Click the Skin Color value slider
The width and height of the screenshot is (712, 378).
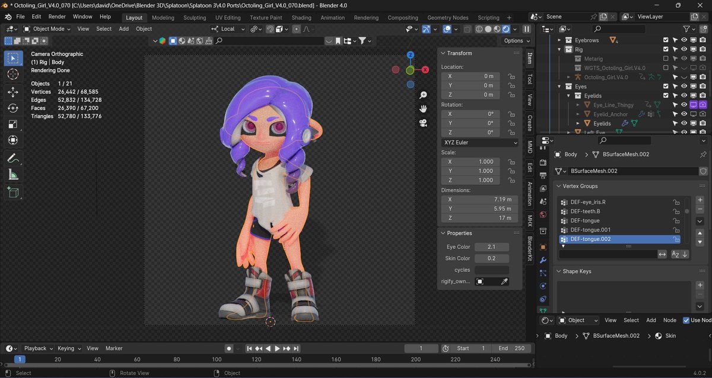click(492, 258)
